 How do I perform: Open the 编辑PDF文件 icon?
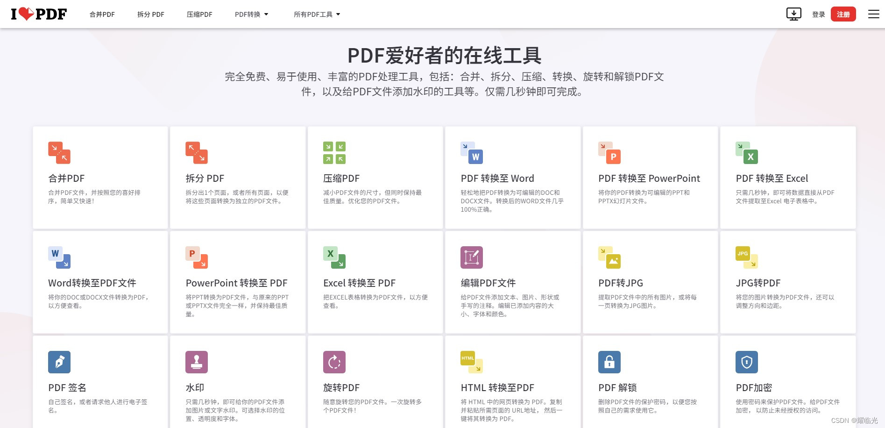coord(472,257)
